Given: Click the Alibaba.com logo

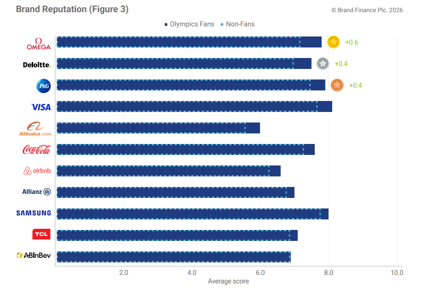Looking at the screenshot, I should [x=35, y=129].
